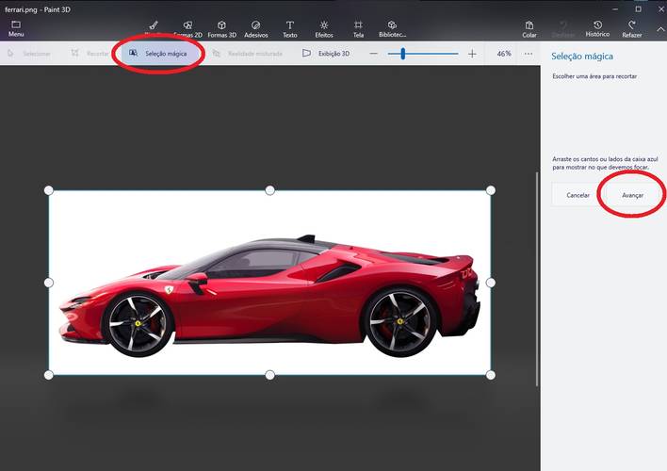The image size is (667, 471).
Task: Click the Cancelar button
Action: point(578,195)
